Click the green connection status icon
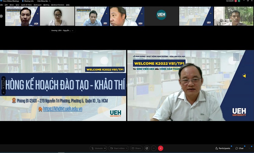This screenshot has height=153, width=254. point(239,1)
